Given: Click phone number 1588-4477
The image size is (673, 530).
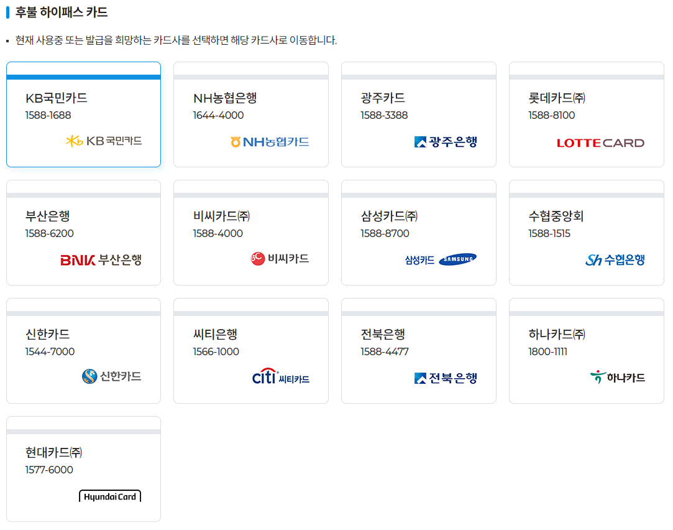Looking at the screenshot, I should pos(385,351).
